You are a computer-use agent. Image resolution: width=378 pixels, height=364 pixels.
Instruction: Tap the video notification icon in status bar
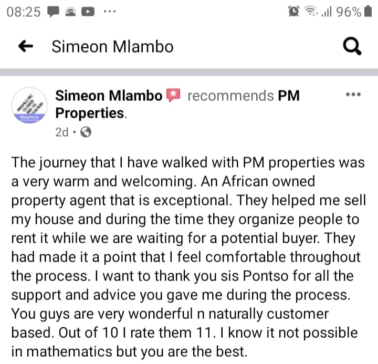coord(87,12)
